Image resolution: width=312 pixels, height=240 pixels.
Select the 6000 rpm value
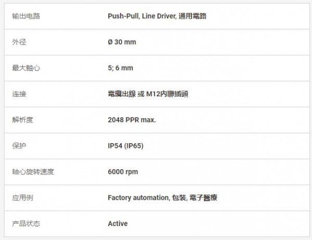[123, 172]
